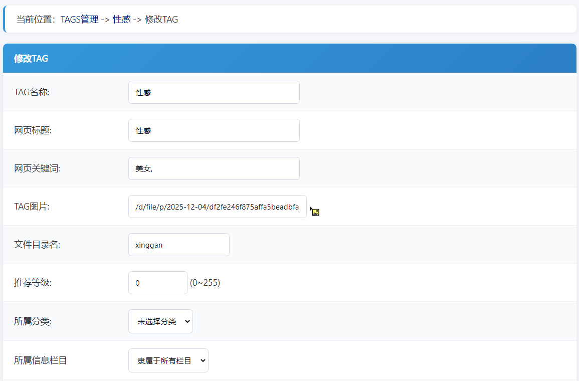
Task: Click inside the TAG名称 input field
Action: click(214, 92)
